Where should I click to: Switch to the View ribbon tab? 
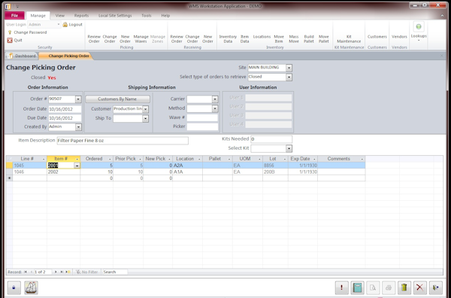point(60,16)
